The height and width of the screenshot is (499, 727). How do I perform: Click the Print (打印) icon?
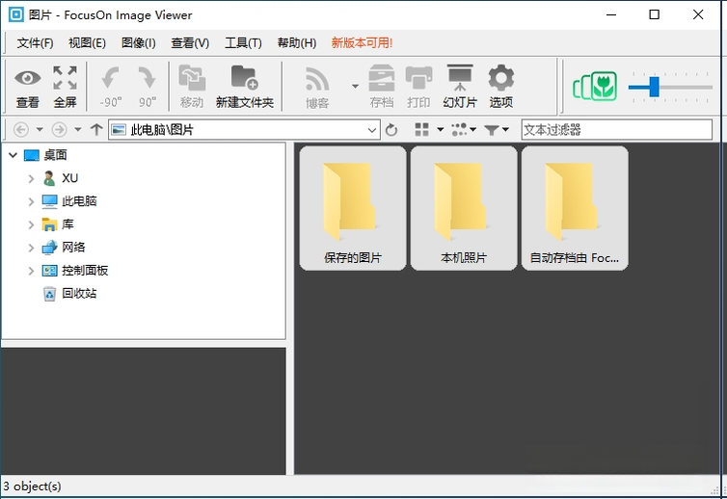coord(418,86)
